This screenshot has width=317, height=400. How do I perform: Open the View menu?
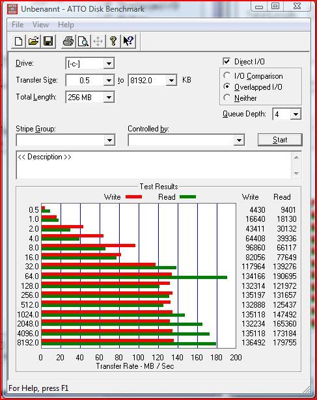[40, 25]
